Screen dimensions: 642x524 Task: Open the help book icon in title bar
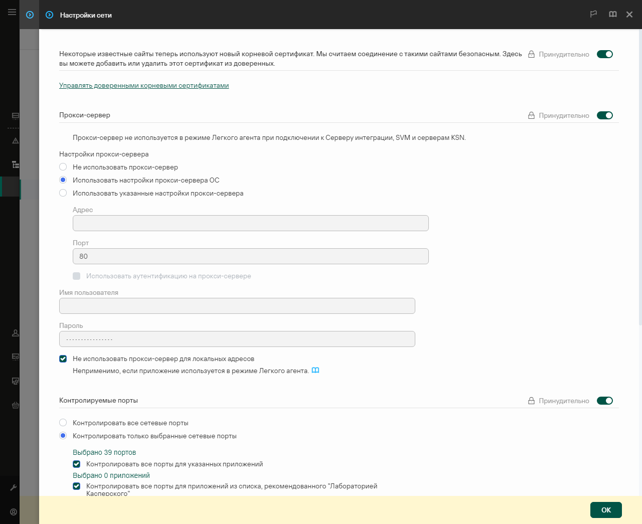(x=613, y=15)
